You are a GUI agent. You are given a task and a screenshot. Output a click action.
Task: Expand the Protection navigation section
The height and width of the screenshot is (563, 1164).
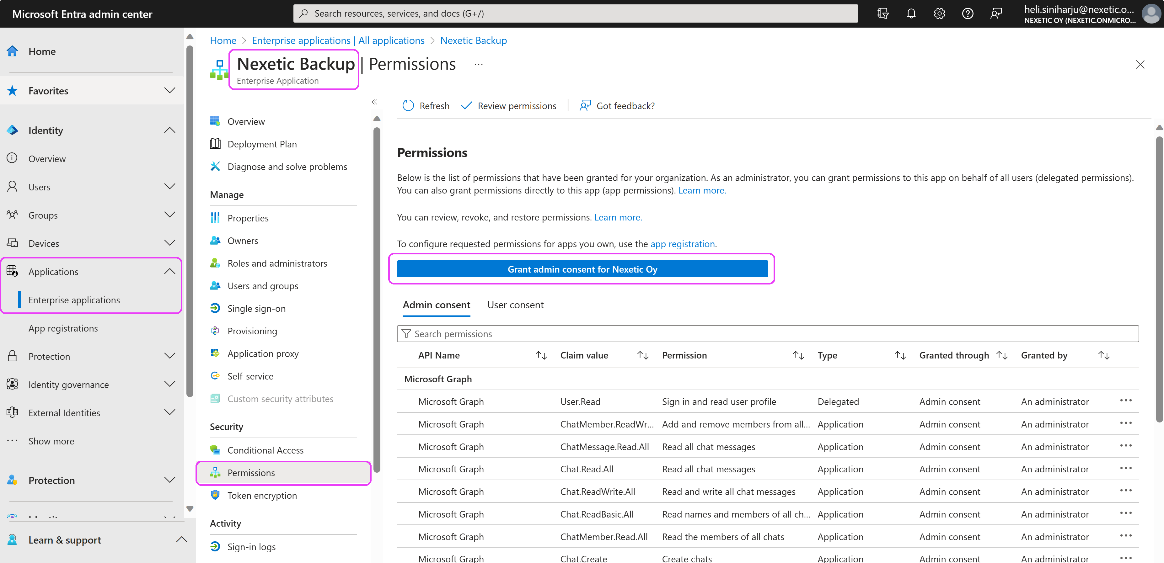[x=170, y=480]
